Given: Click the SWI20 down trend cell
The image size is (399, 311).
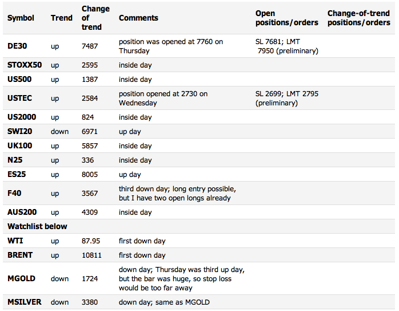Looking at the screenshot, I should click(59, 132).
